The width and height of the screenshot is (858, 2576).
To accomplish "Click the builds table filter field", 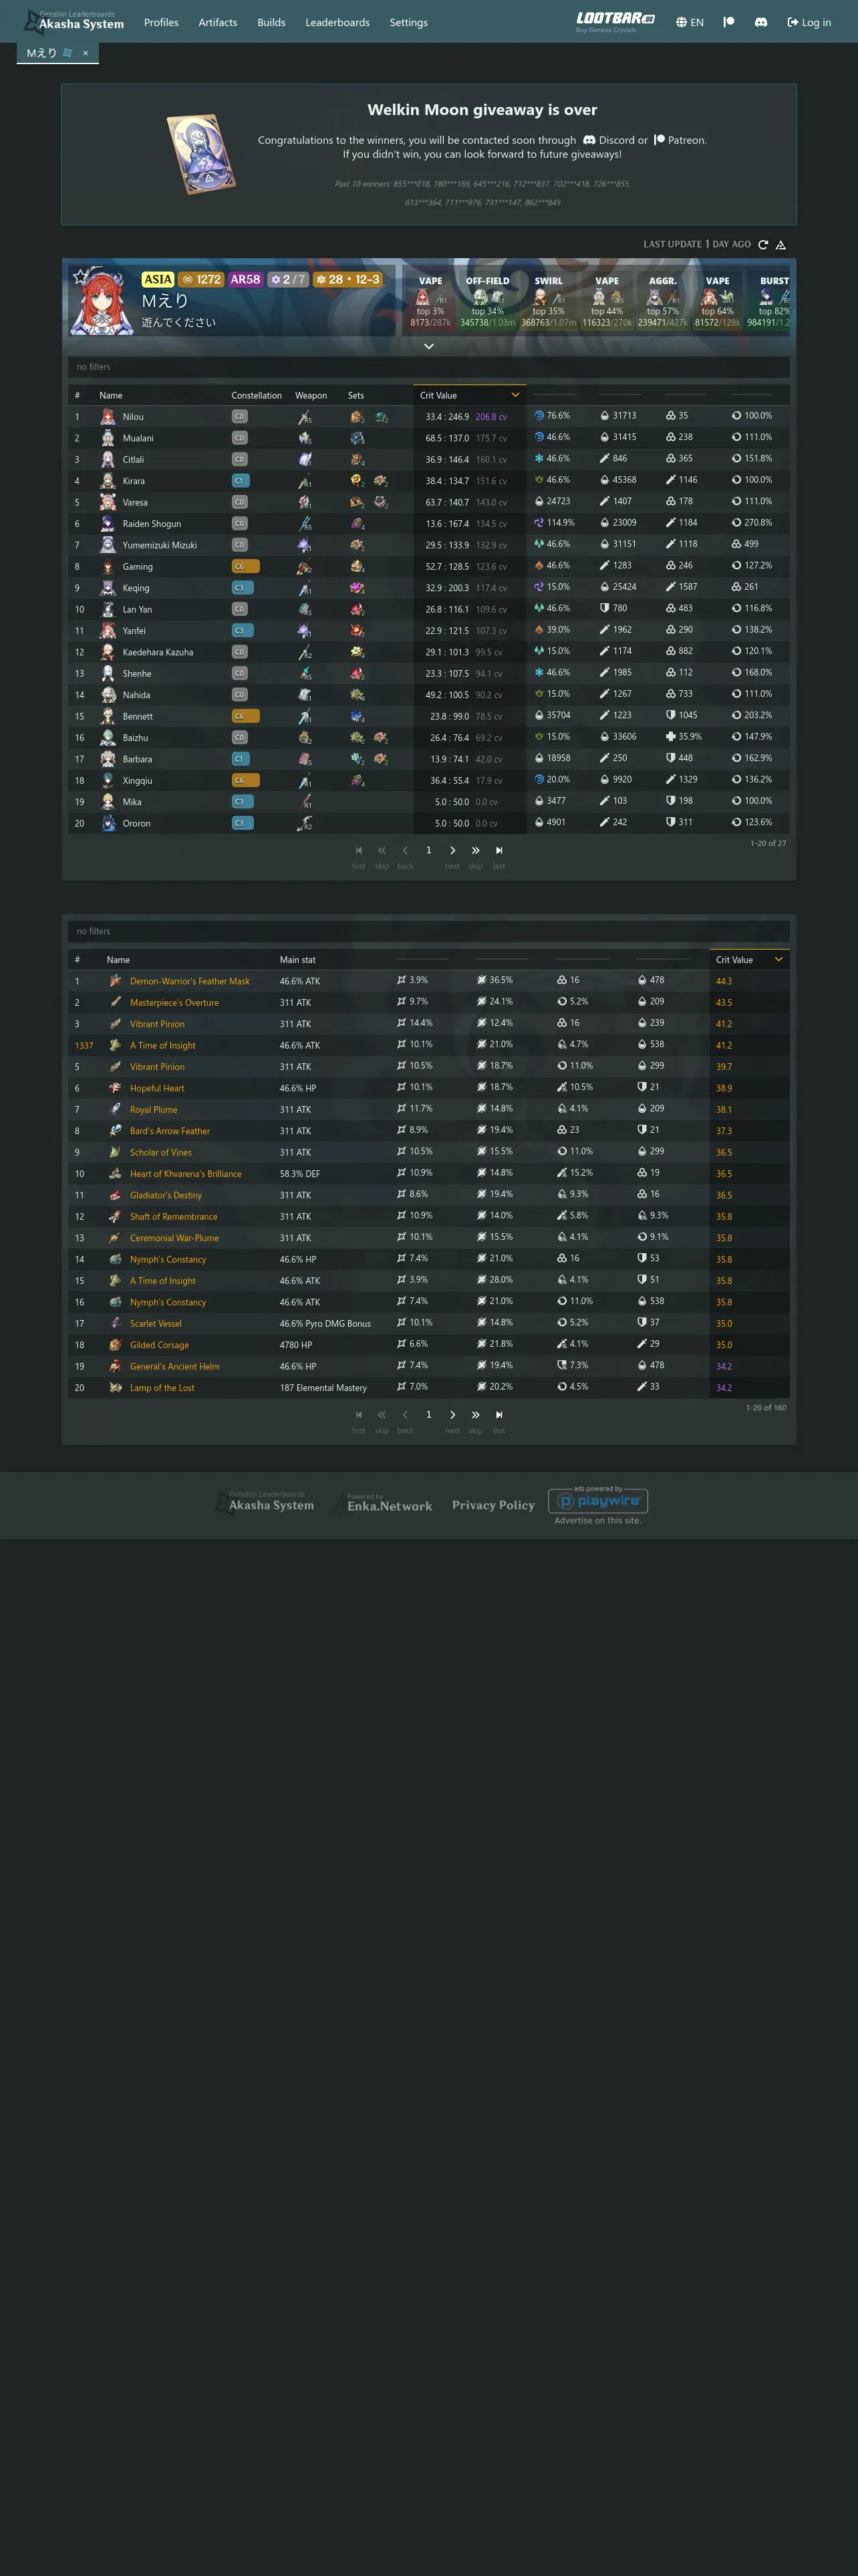I will (x=428, y=367).
